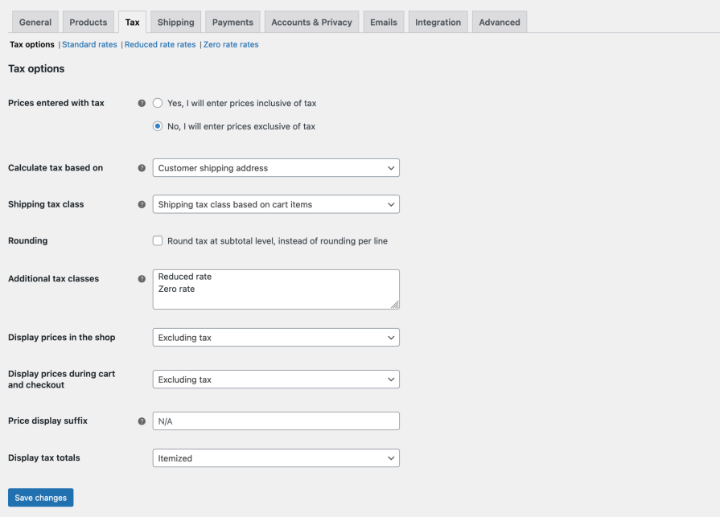Open Display prices during cart and checkout dropdown
The image size is (720, 517).
(x=276, y=380)
